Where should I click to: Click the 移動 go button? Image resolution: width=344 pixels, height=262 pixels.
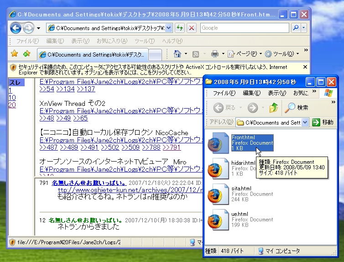(323, 122)
